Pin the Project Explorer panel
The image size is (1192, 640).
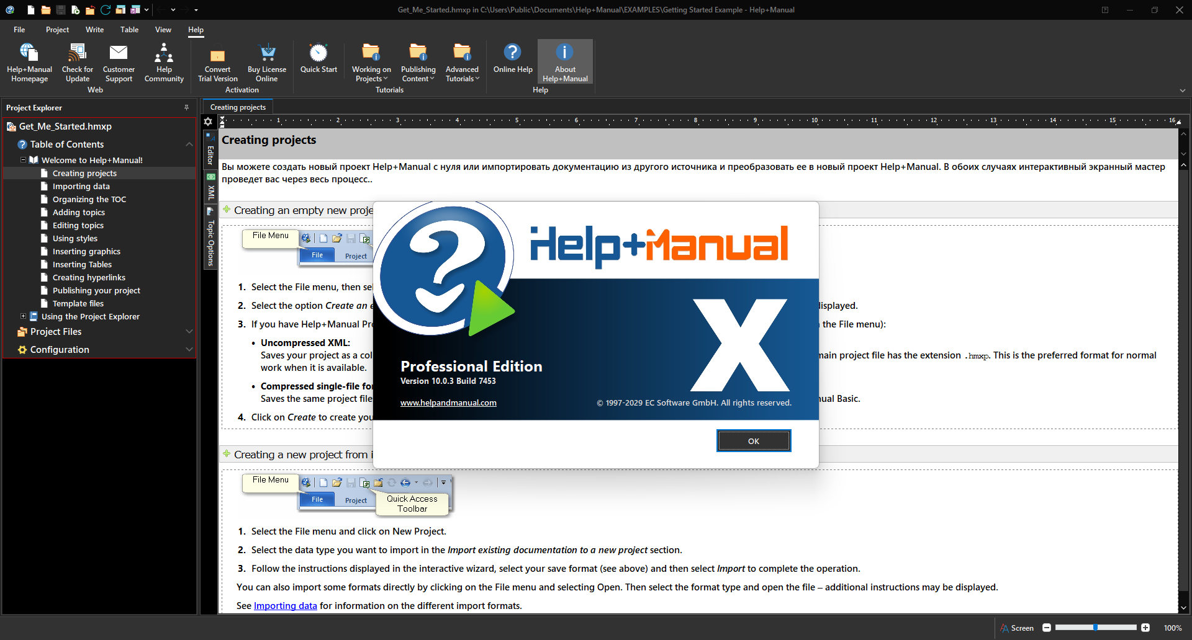tap(186, 108)
